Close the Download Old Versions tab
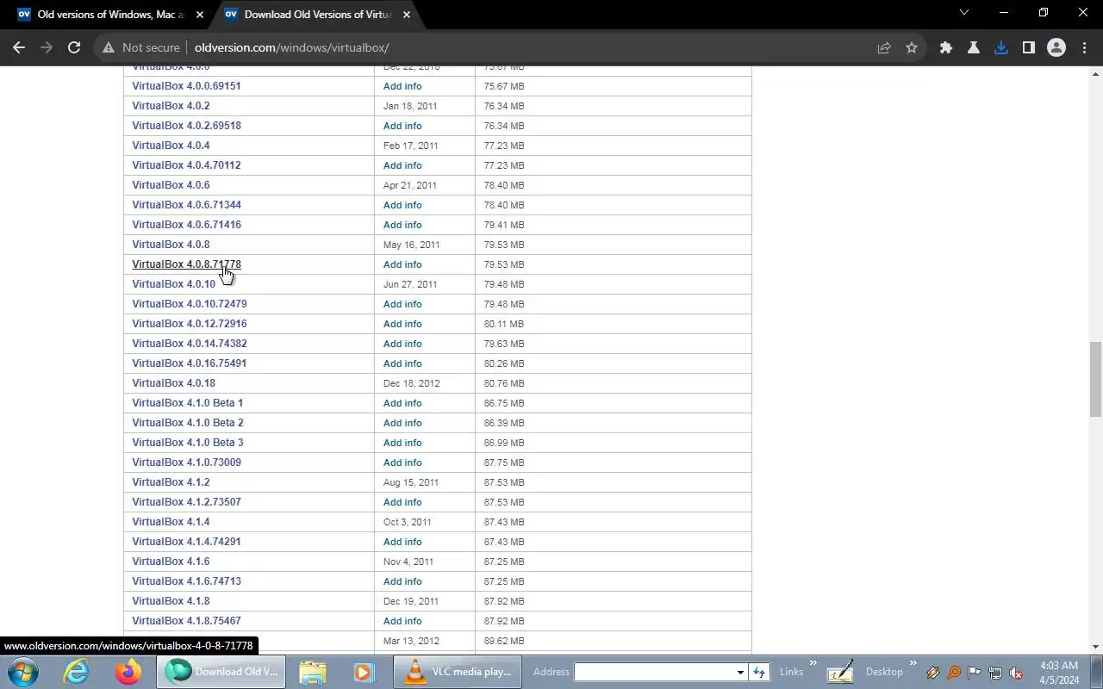Screen dimensions: 1103x689 [407, 15]
